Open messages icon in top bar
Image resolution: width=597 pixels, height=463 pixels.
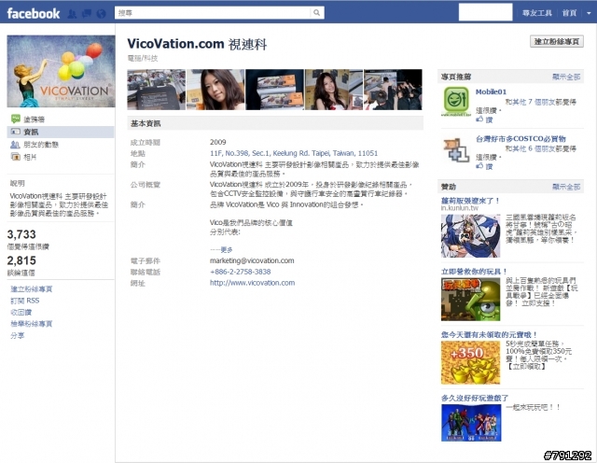coord(87,14)
